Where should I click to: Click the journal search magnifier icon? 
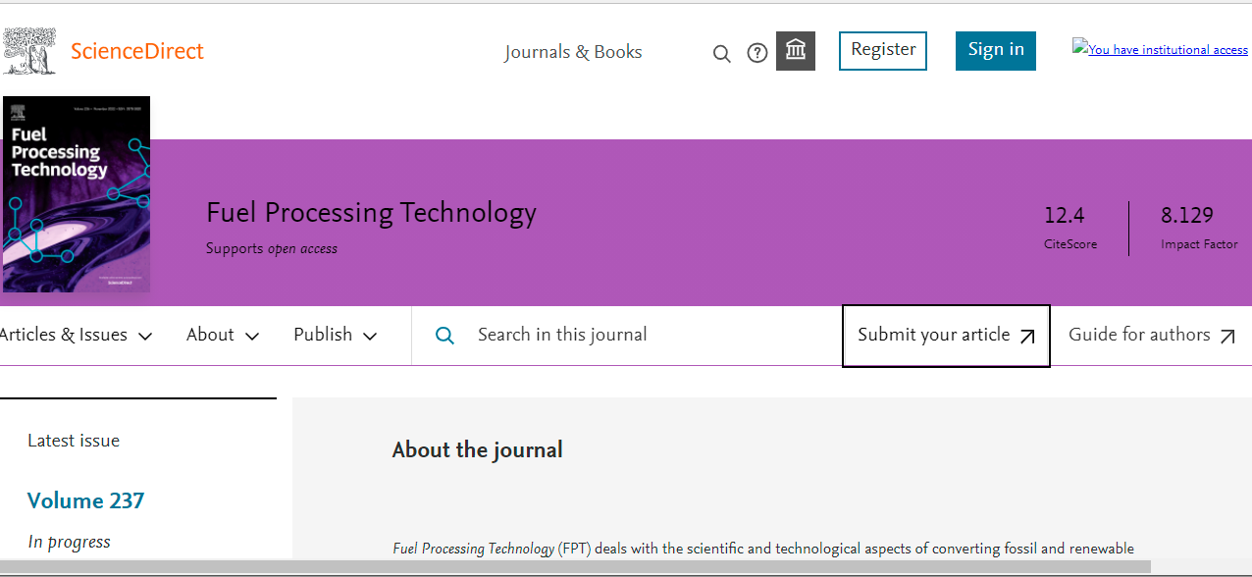pos(444,336)
